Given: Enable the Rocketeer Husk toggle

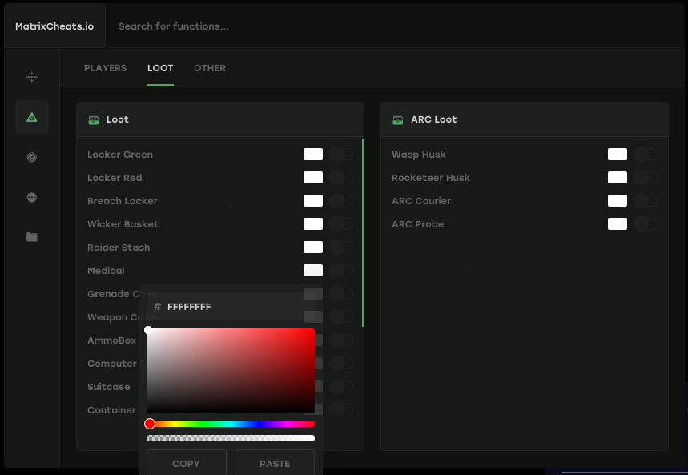Looking at the screenshot, I should [x=645, y=177].
